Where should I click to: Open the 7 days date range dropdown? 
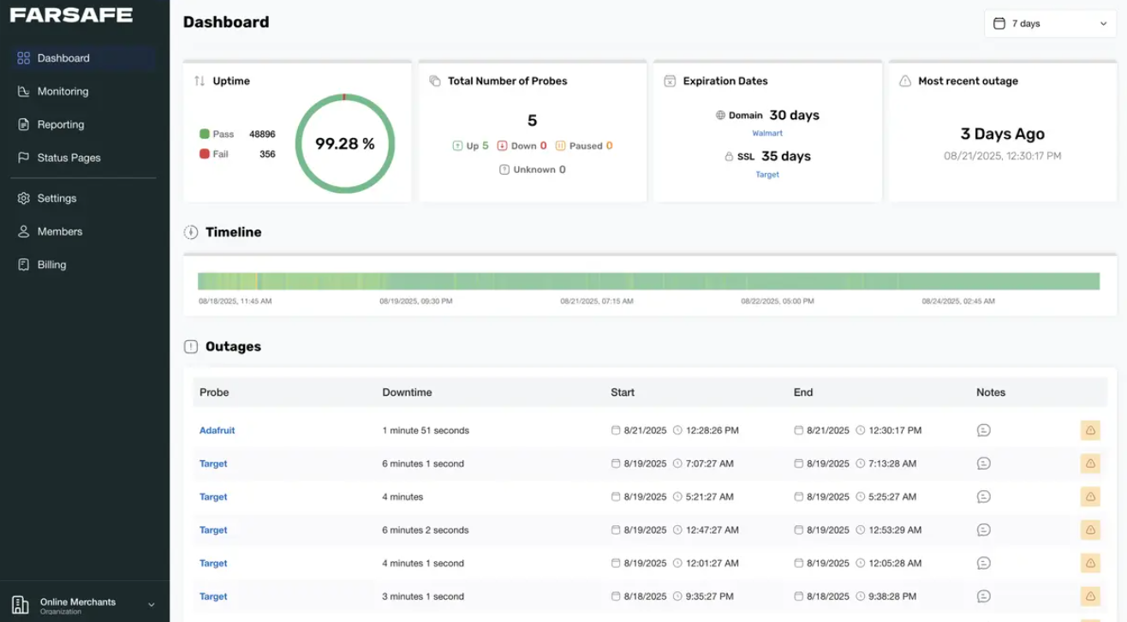1049,23
